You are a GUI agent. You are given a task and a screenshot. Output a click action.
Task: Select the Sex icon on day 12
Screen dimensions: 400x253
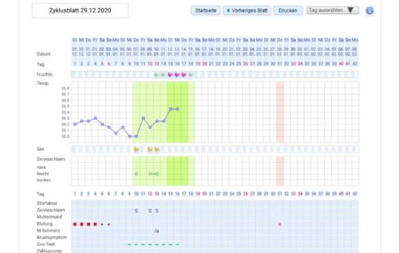click(150, 150)
